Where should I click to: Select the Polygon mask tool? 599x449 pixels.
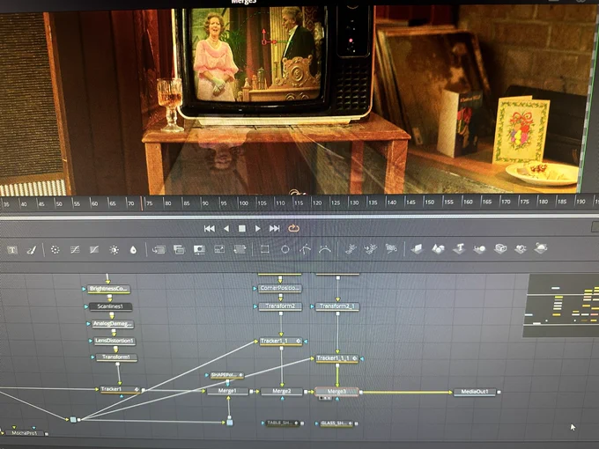coord(305,249)
